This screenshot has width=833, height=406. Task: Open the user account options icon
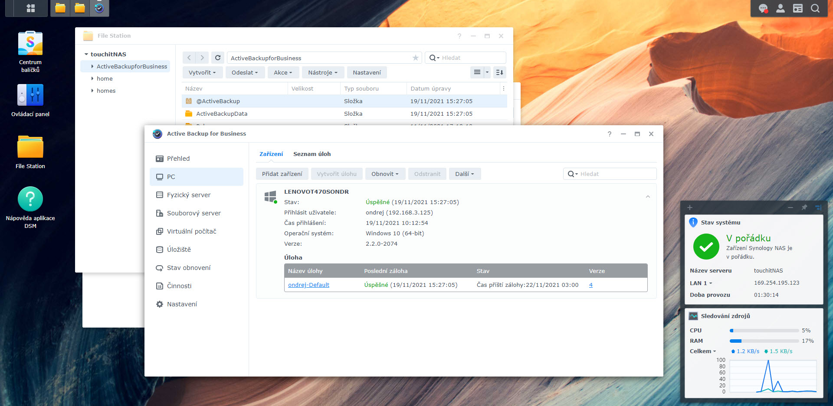[x=780, y=8]
